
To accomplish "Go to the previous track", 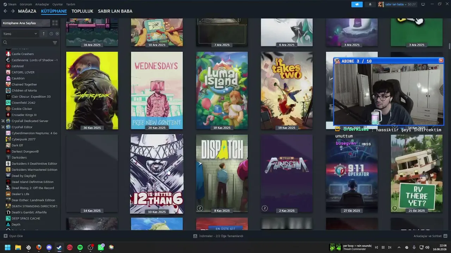I will (376, 247).
